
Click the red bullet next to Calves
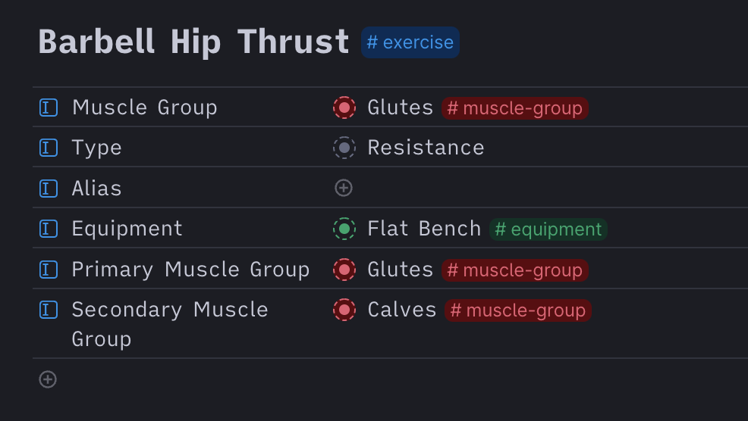(344, 310)
